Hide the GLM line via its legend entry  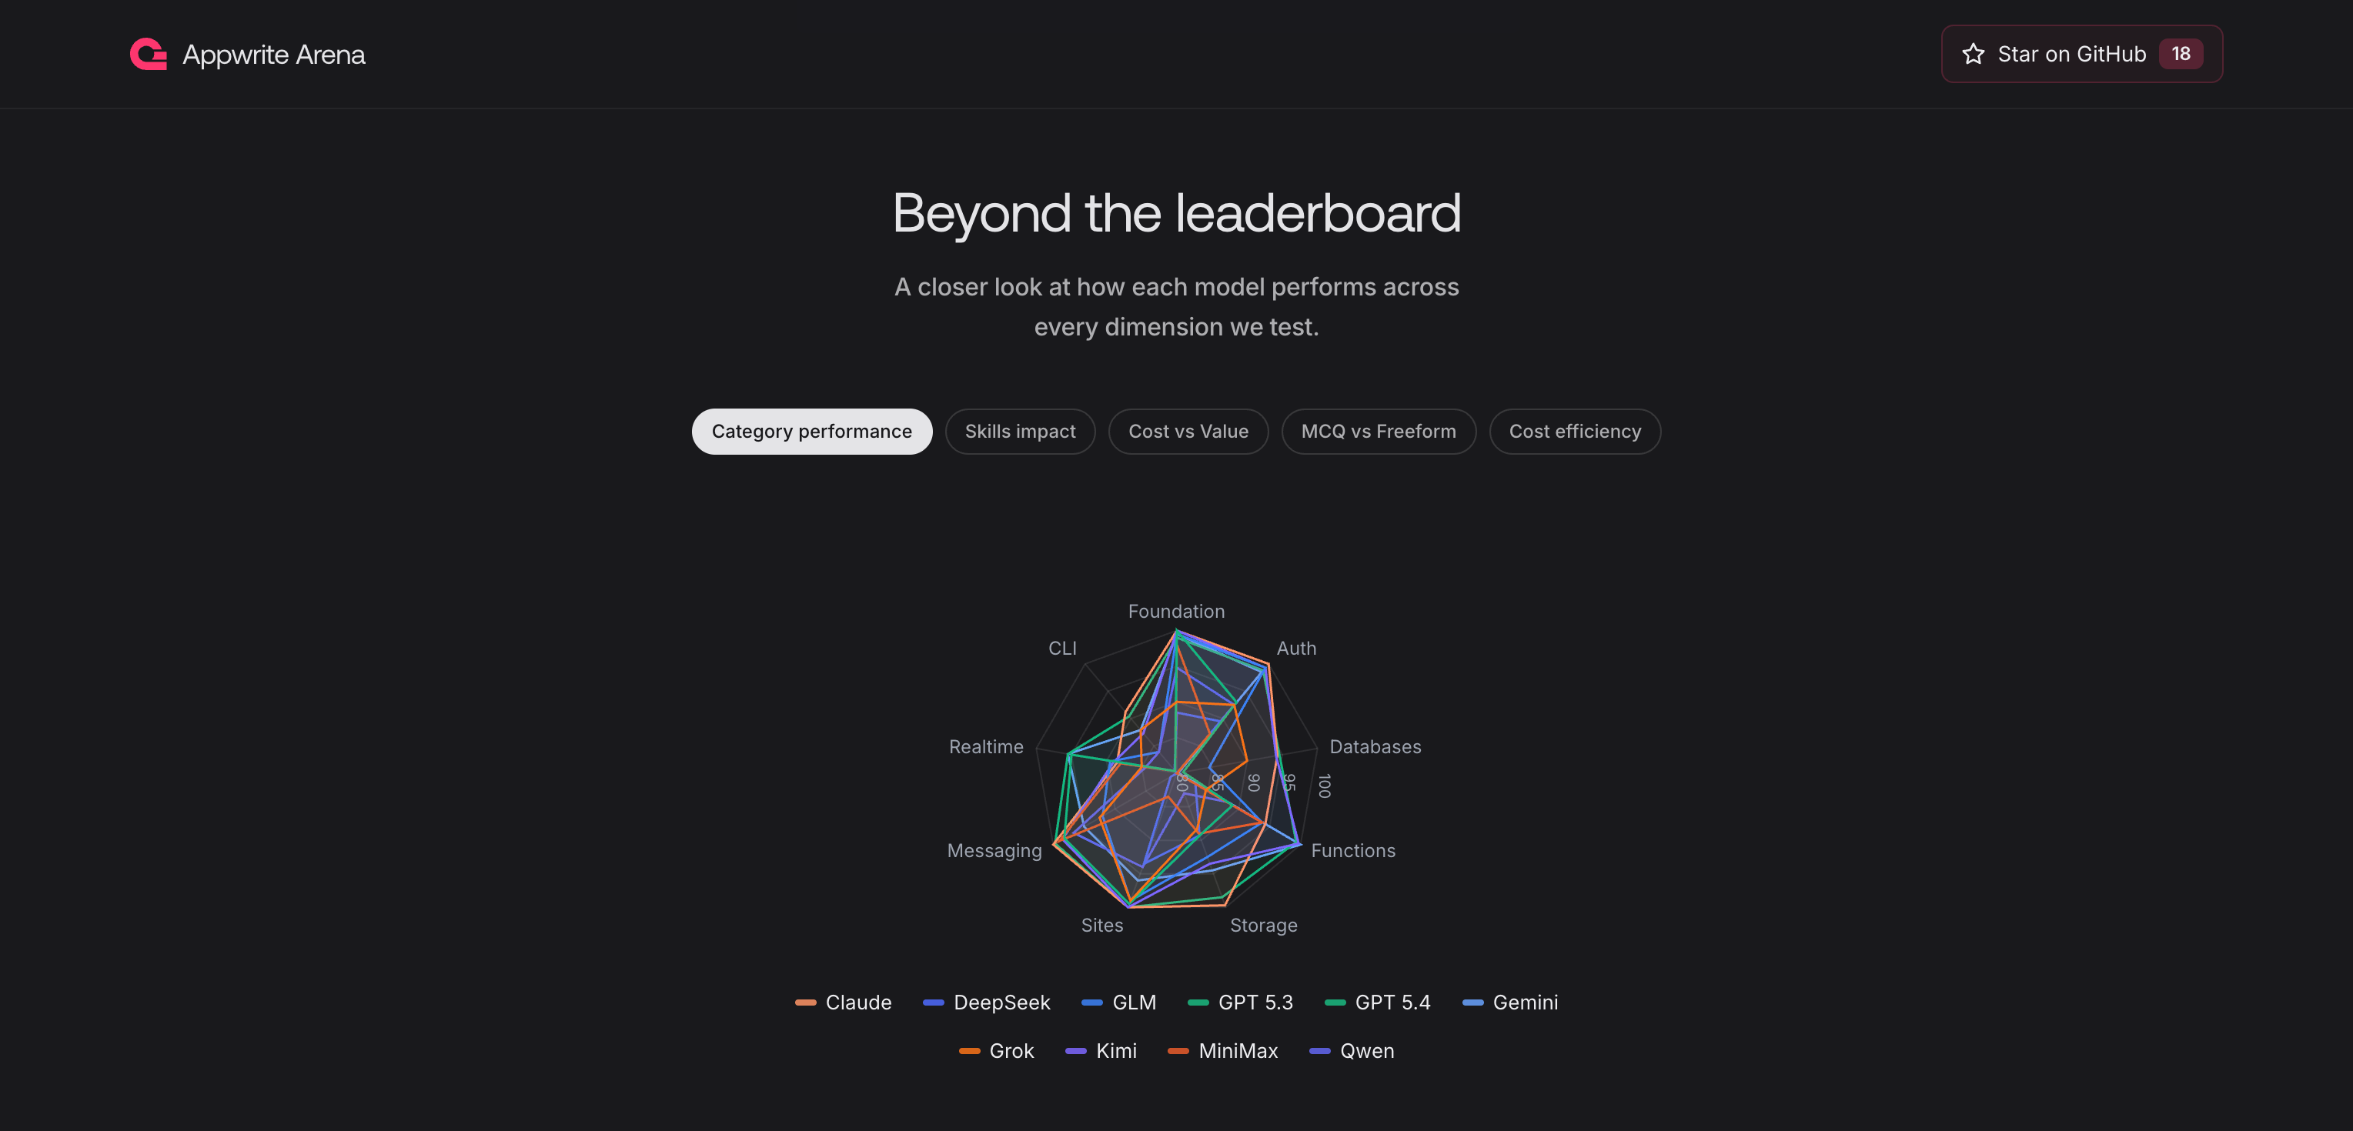[x=1091, y=1002]
